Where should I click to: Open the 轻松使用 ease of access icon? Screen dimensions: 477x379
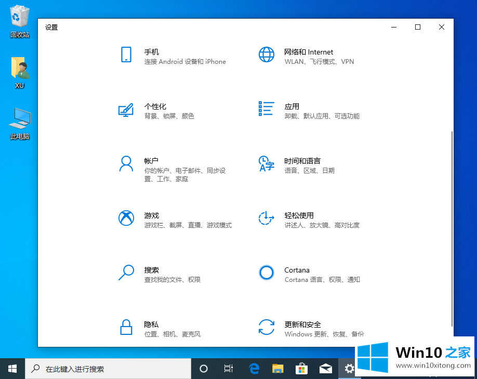click(267, 218)
